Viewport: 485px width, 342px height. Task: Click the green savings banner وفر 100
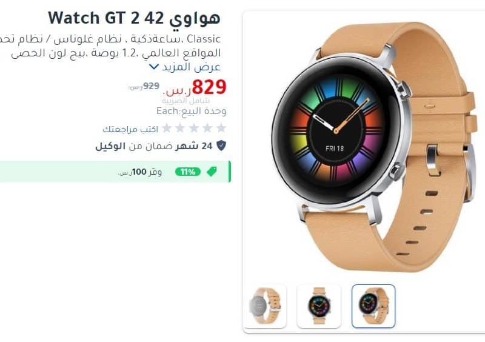tap(115, 172)
